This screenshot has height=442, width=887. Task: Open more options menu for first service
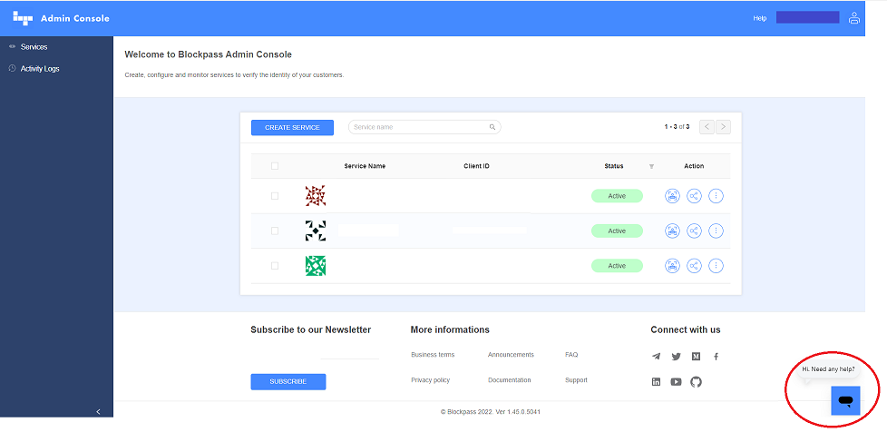point(716,196)
